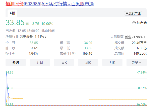Expand the chevron after 风电设备 -1.41%
Viewport: 158px width, 109px height.
(46, 37)
